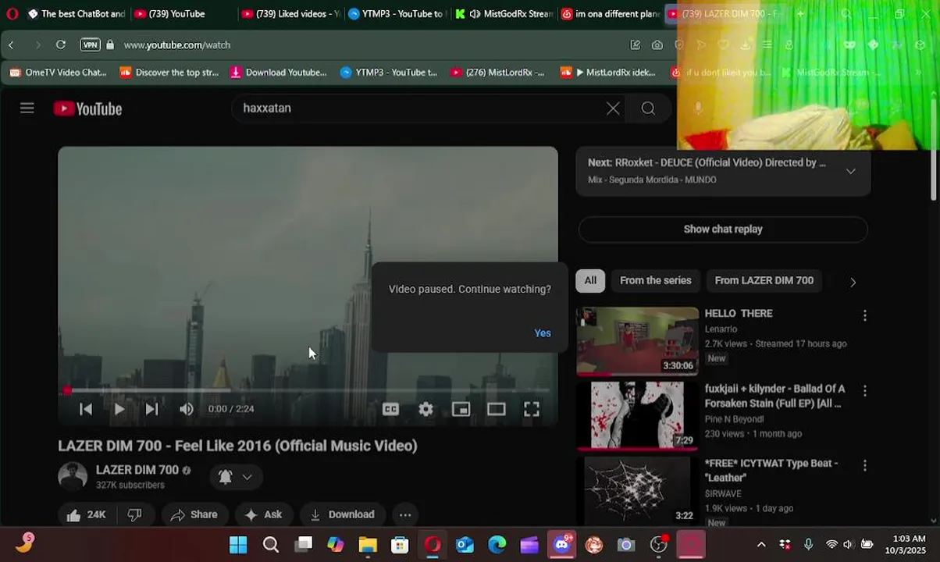Download the video
This screenshot has width=940, height=562.
click(x=342, y=514)
